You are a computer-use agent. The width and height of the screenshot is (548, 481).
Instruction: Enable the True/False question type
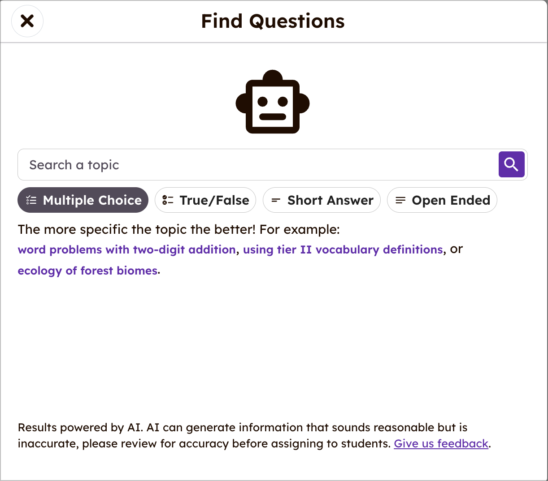tap(205, 200)
